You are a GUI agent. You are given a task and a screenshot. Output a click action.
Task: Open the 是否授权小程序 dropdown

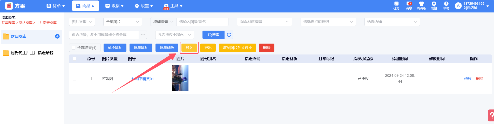point(175,35)
